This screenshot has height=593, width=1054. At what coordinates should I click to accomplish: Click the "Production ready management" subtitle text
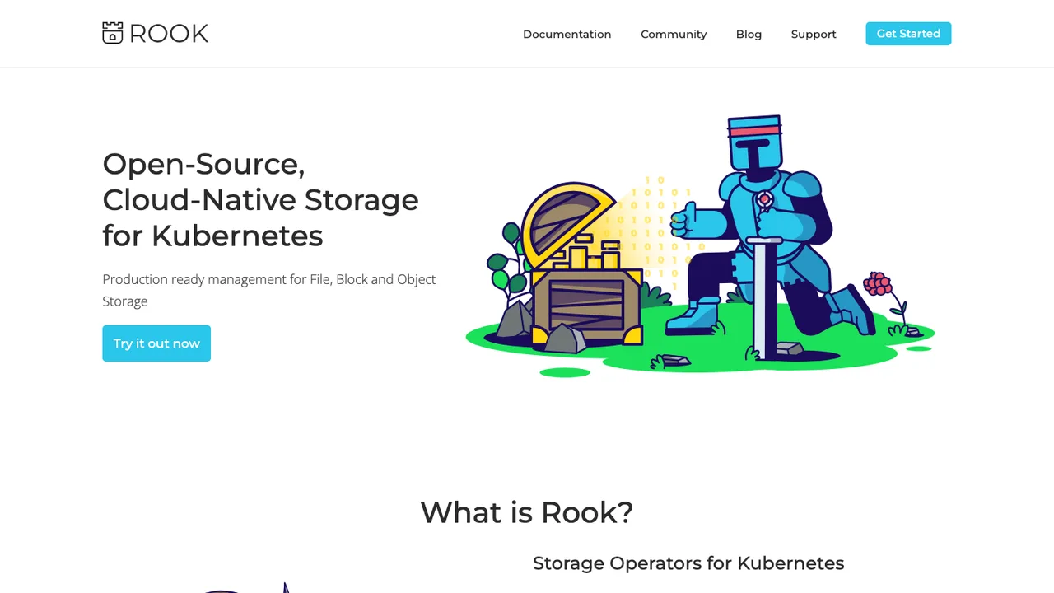268,290
